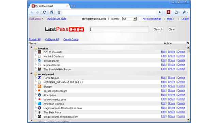Viewport: 218px width, 123px height.
Task: Click the browser back arrow button
Action: point(32,12)
